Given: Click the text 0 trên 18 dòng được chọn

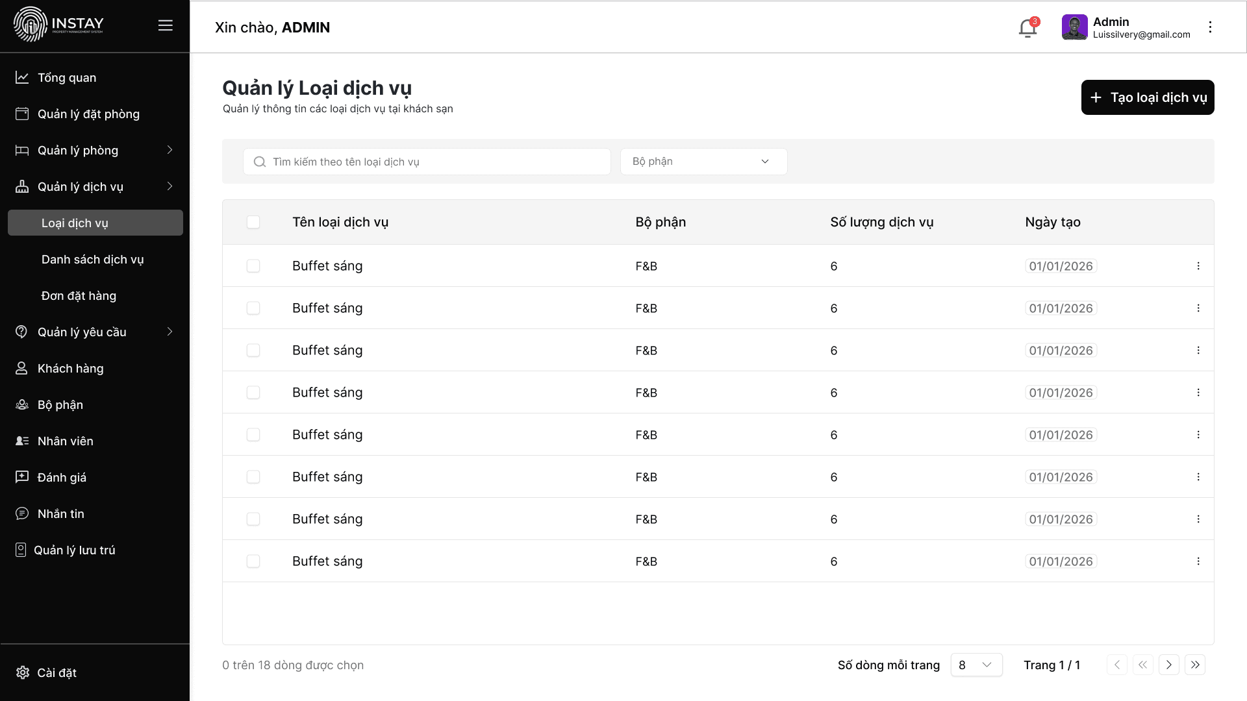Looking at the screenshot, I should click(x=293, y=665).
